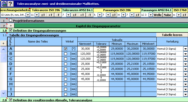Toggle the Definition der resultierenden Abmaße checkbox
Viewport: 188px width, 102px height.
tap(10, 100)
